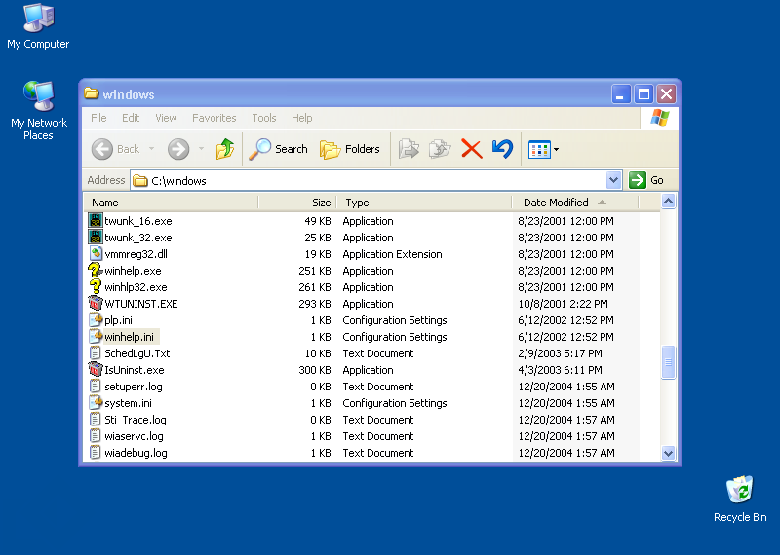This screenshot has height=555, width=780.
Task: Click the 2/9/2003 5:17 PM date cell
Action: [560, 353]
